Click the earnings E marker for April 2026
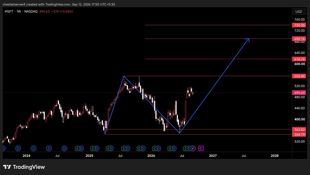310x175 pixels. point(170,148)
